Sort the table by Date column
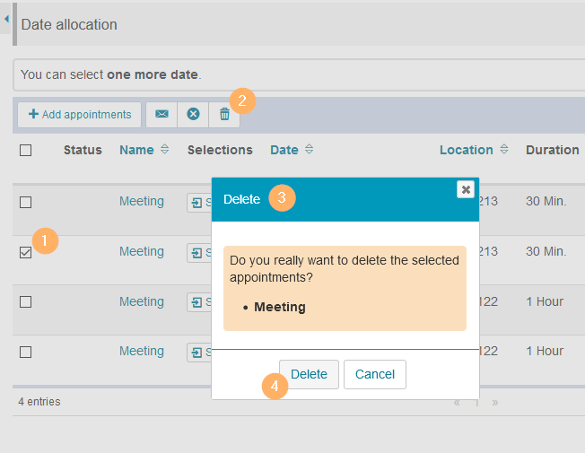This screenshot has height=453, width=585. [284, 150]
